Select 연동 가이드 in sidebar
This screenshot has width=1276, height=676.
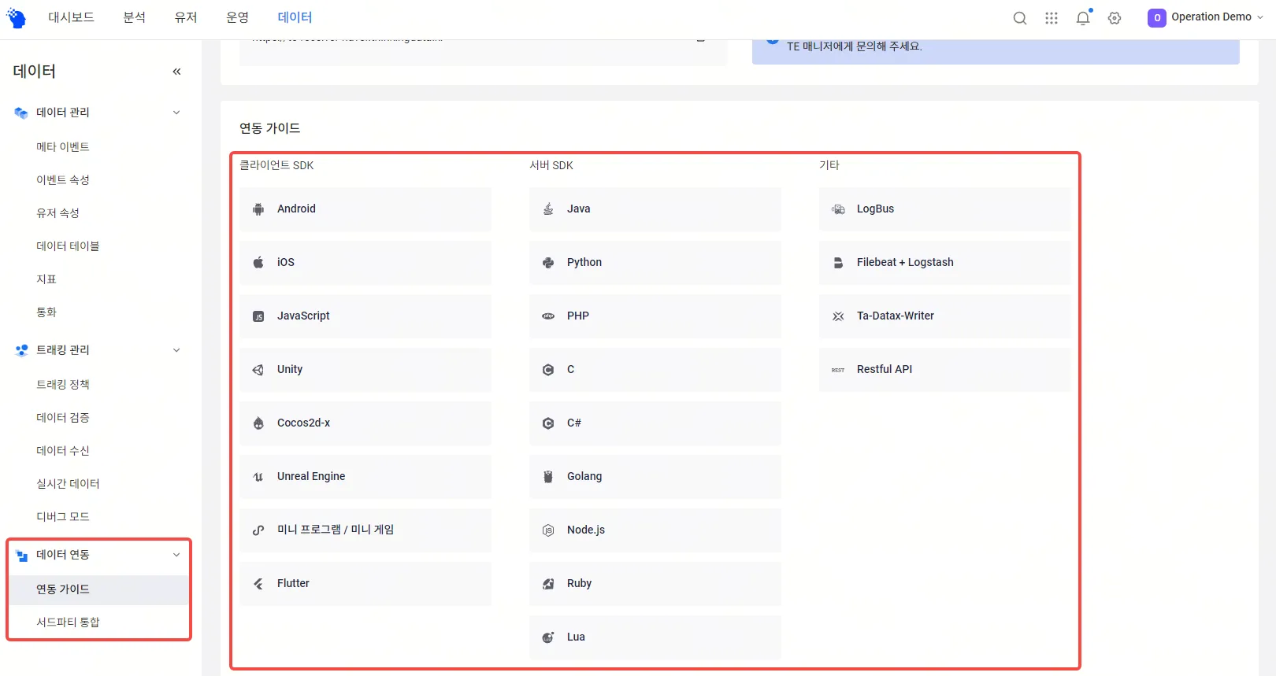tap(98, 589)
